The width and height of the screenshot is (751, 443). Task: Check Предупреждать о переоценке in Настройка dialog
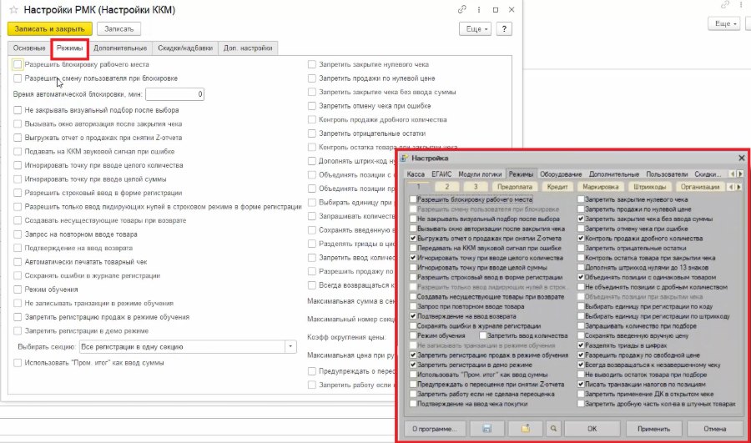pos(413,384)
